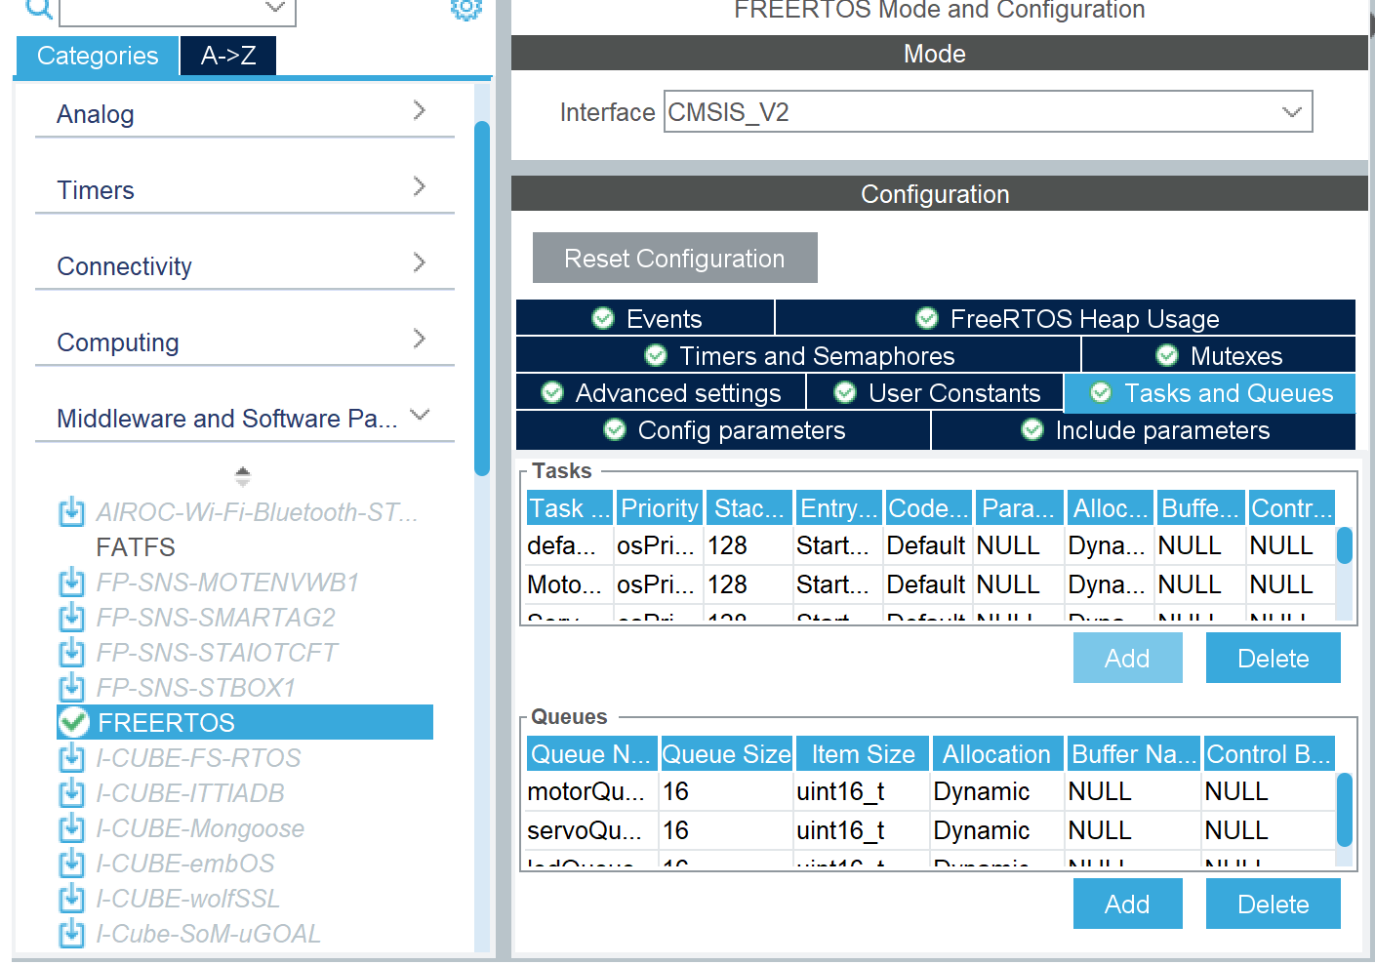The height and width of the screenshot is (965, 1375).
Task: Click Add button under Tasks table
Action: [x=1127, y=658]
